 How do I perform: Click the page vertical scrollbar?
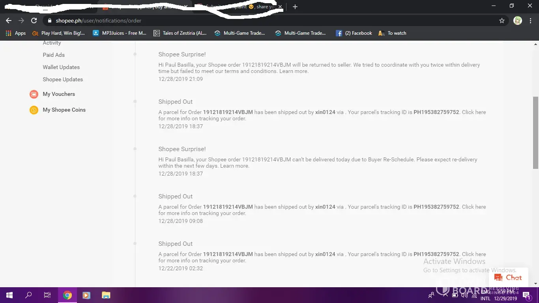coord(535,132)
